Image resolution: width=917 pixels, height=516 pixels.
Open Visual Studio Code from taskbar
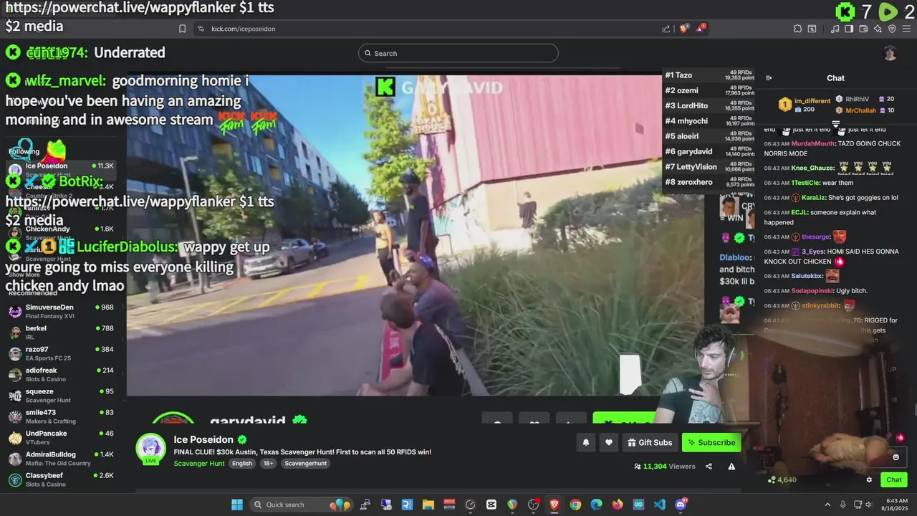click(659, 505)
